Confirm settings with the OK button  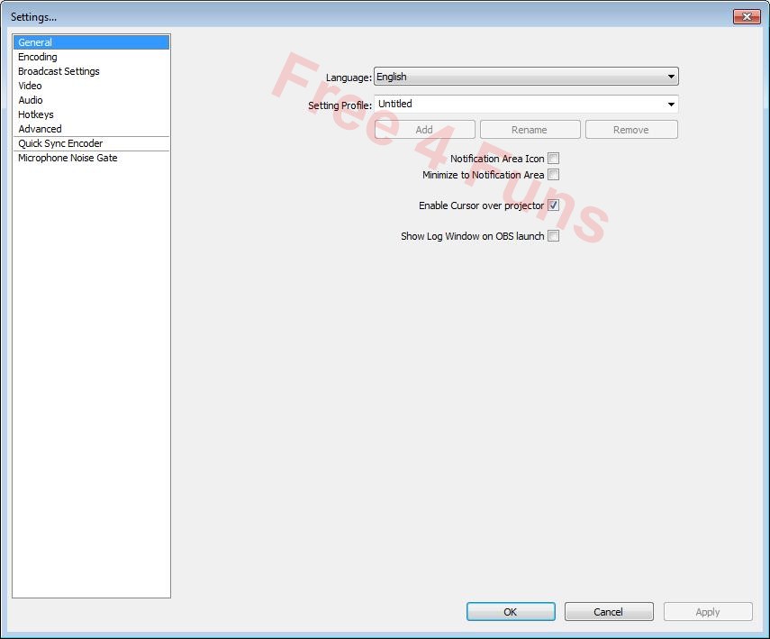click(x=510, y=611)
